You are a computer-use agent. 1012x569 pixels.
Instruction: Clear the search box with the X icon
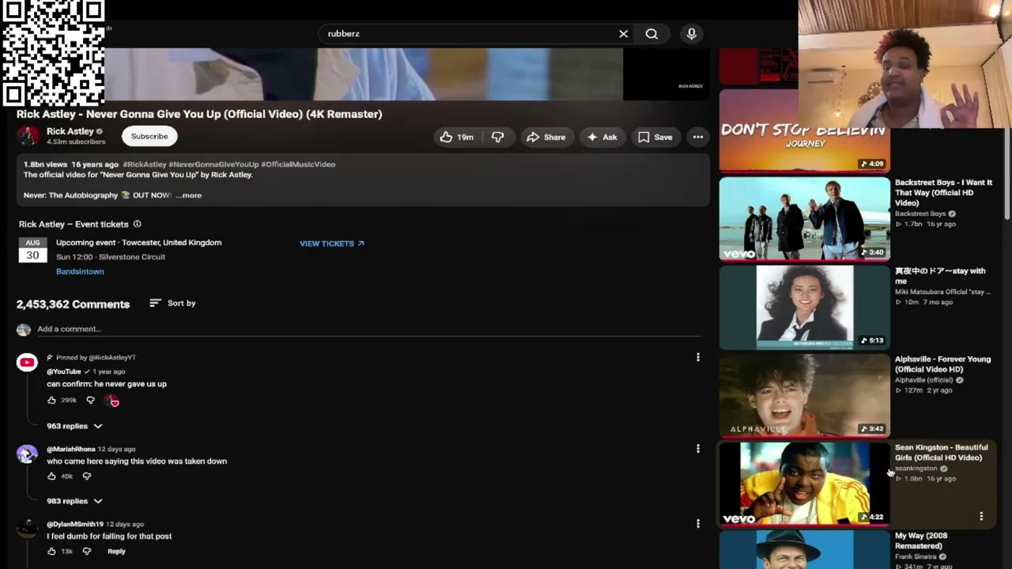(x=623, y=34)
